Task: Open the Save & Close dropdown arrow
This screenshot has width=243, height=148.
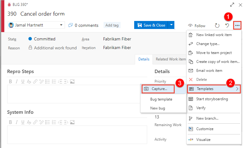Action: pos(171,25)
